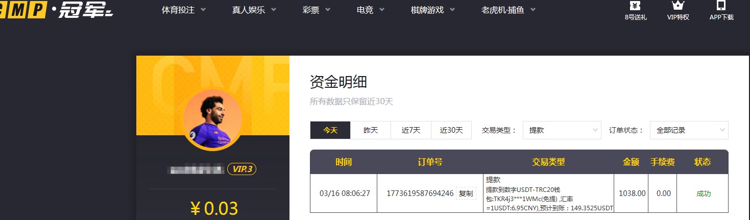Viewport: 750px width, 220px height.
Task: Click the 资金明细 heading
Action: tap(338, 82)
